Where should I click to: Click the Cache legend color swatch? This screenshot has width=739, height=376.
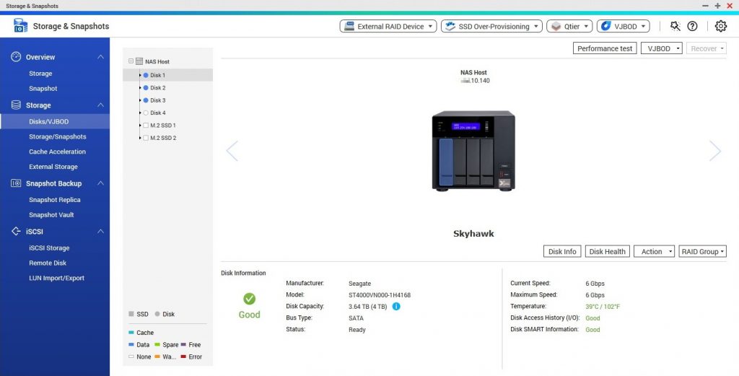pyautogui.click(x=131, y=333)
